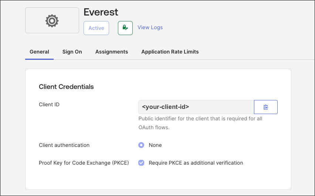Screen dimensions: 315x196
Task: Toggle the Require PKCE checkbox
Action: pyautogui.click(x=141, y=163)
